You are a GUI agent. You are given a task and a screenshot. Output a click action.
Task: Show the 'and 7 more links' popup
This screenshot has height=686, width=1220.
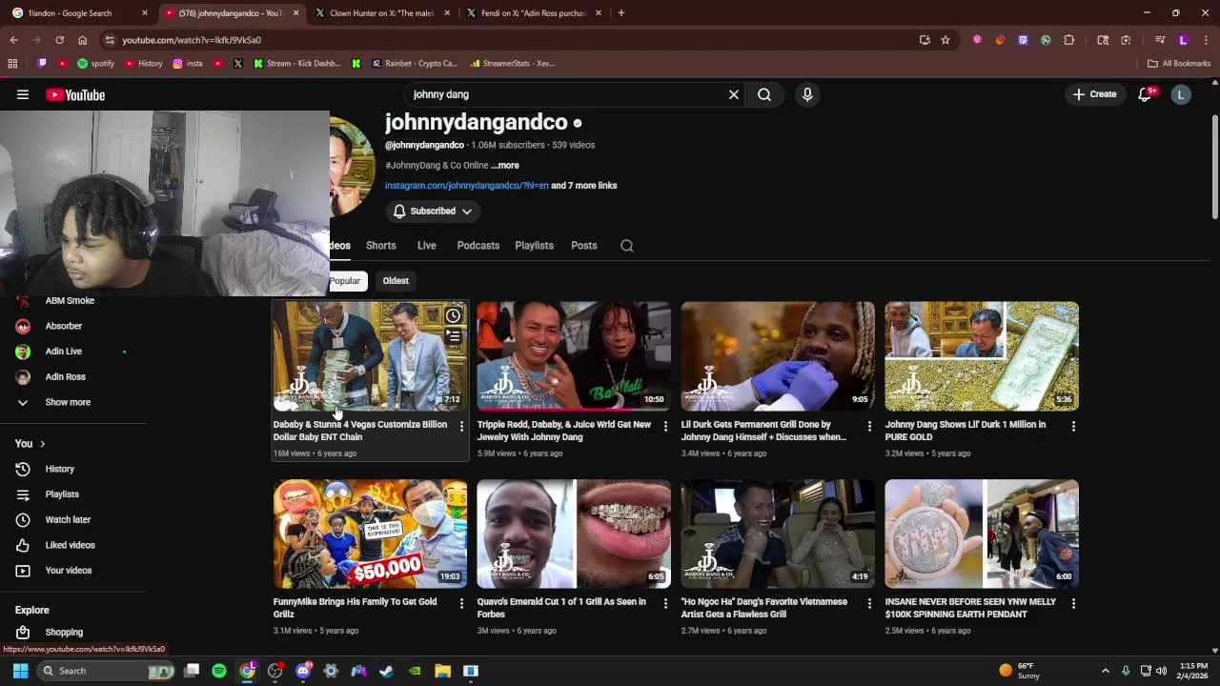tap(583, 185)
